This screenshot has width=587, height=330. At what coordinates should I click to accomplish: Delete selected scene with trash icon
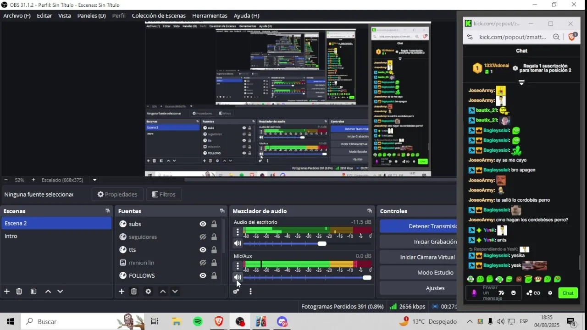tap(19, 291)
